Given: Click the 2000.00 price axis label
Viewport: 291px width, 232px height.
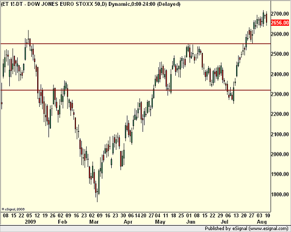Looking at the screenshot, I should point(280,154).
